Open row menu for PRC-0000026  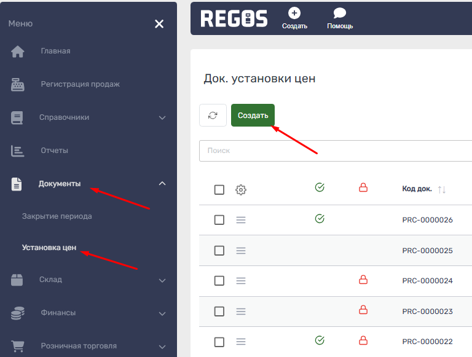coord(241,220)
